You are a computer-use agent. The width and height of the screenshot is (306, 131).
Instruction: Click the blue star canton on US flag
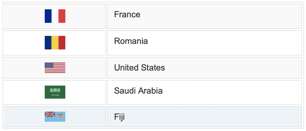pos(49,65)
